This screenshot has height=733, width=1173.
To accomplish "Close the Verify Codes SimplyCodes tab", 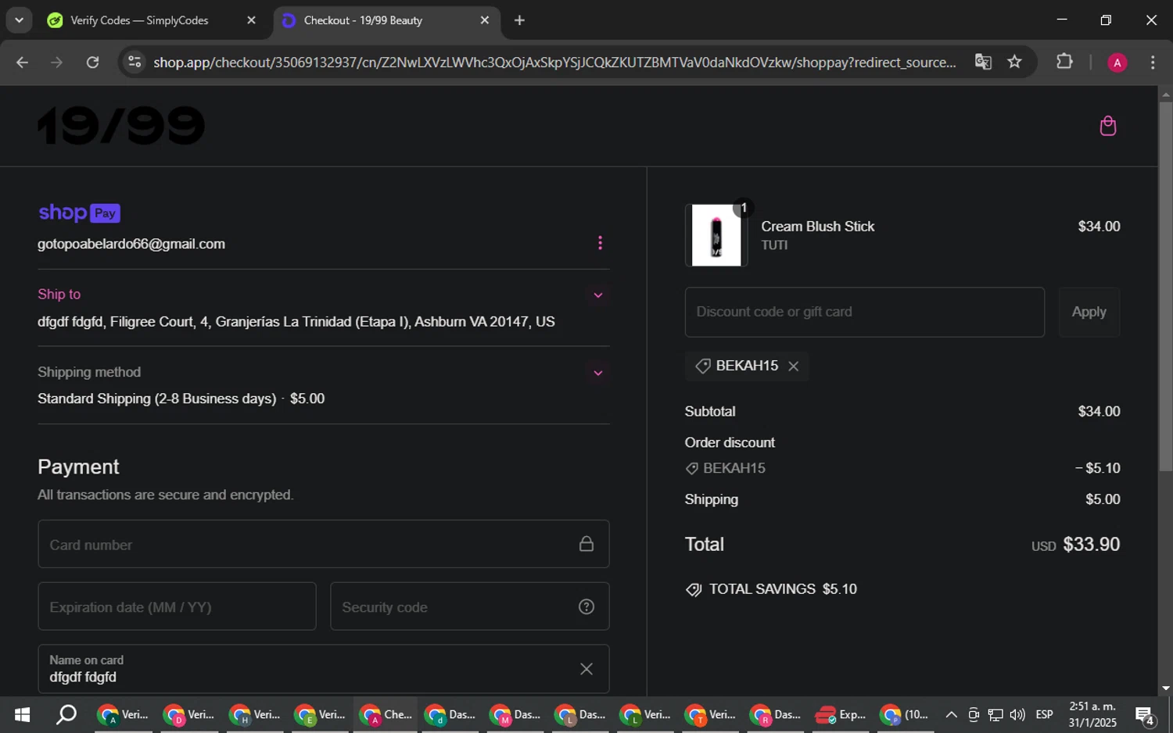I will coord(251,20).
